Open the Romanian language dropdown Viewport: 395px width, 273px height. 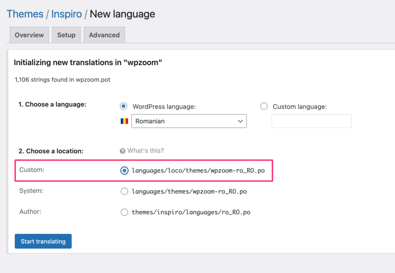[189, 121]
